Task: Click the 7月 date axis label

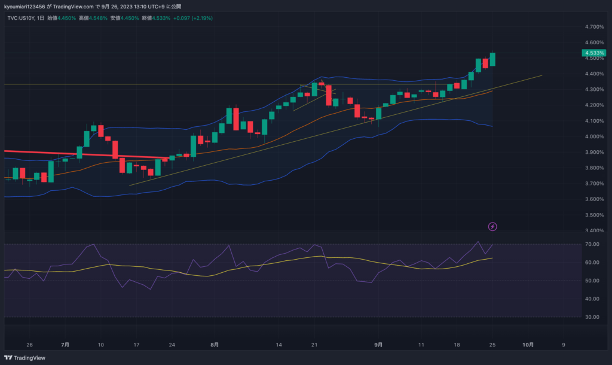Action: coord(65,345)
